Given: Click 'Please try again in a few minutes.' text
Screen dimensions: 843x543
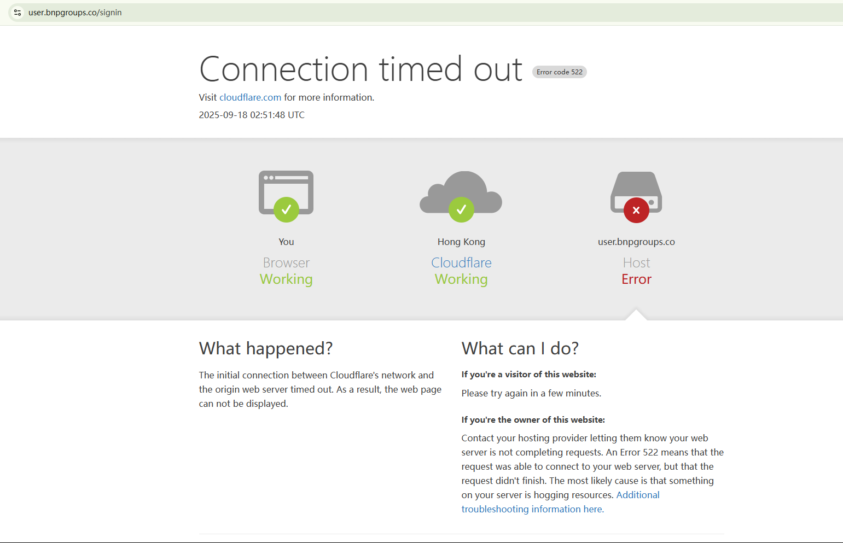Looking at the screenshot, I should pyautogui.click(x=531, y=393).
